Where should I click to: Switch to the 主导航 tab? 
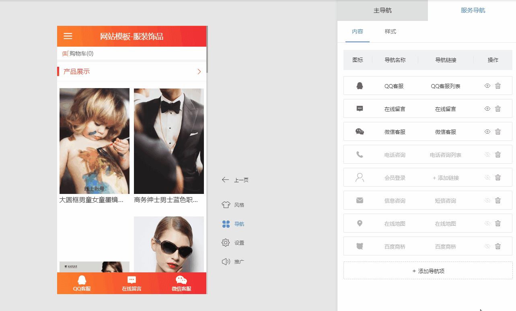click(x=382, y=10)
